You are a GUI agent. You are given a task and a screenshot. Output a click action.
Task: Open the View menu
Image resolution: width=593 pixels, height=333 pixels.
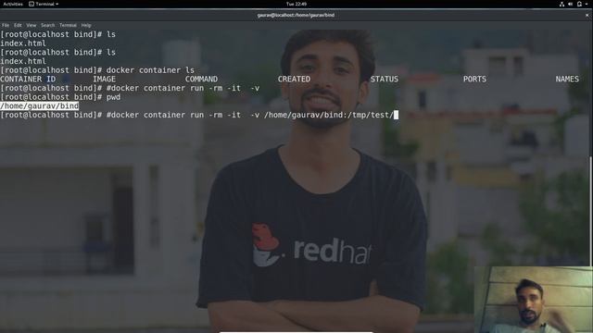pyautogui.click(x=31, y=25)
